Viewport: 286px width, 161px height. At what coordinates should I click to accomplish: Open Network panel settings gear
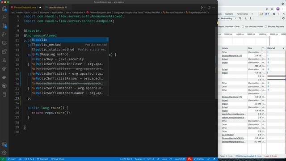[283, 18]
